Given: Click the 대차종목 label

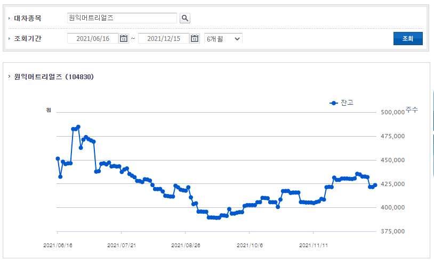Looking at the screenshot, I should (x=28, y=18).
